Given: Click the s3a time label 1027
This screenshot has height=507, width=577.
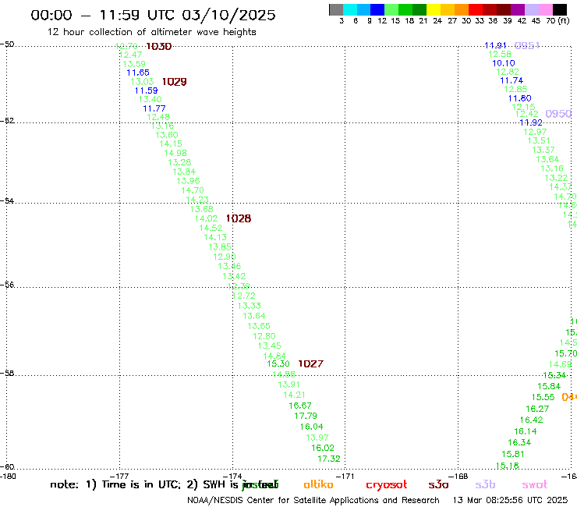Looking at the screenshot, I should pyautogui.click(x=310, y=363).
